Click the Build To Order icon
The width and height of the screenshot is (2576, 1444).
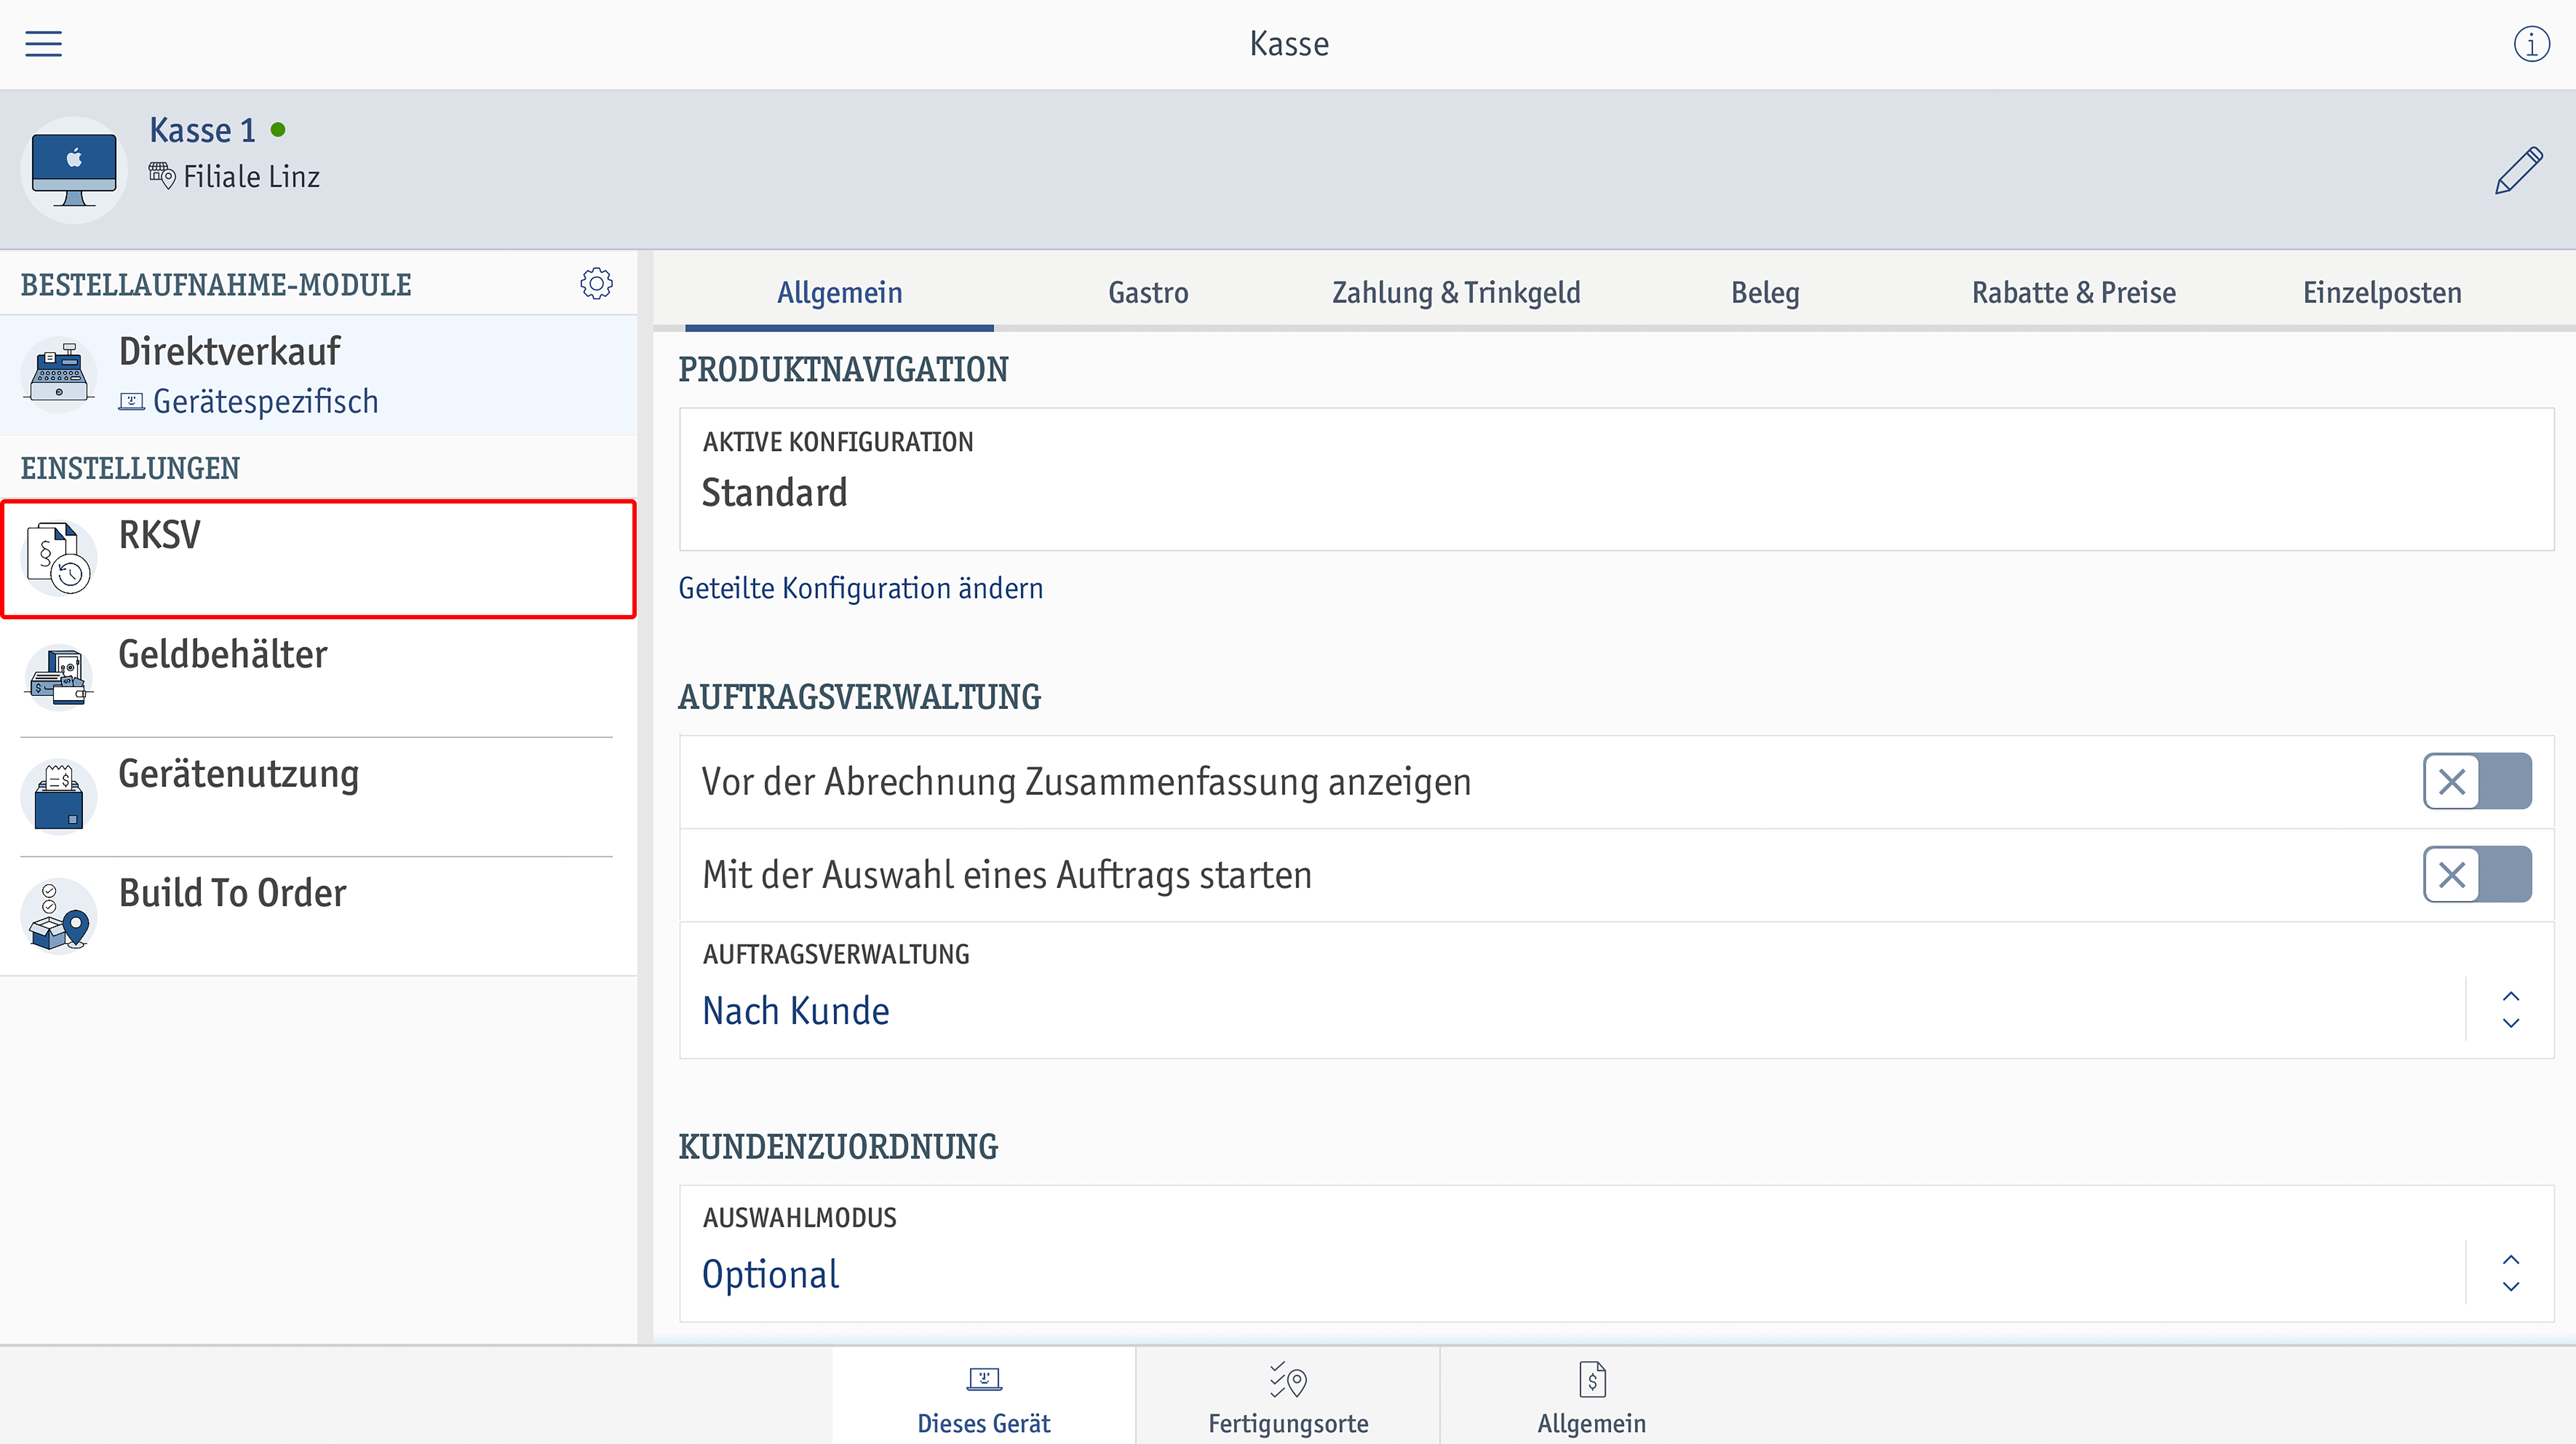[x=59, y=915]
